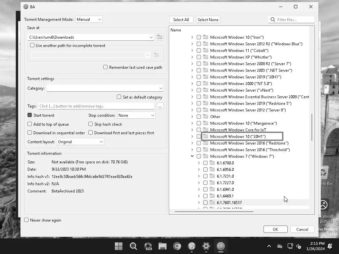339x254 pixels.
Task: Open the Copilot preview taskbar icon
Action: pyautogui.click(x=148, y=246)
